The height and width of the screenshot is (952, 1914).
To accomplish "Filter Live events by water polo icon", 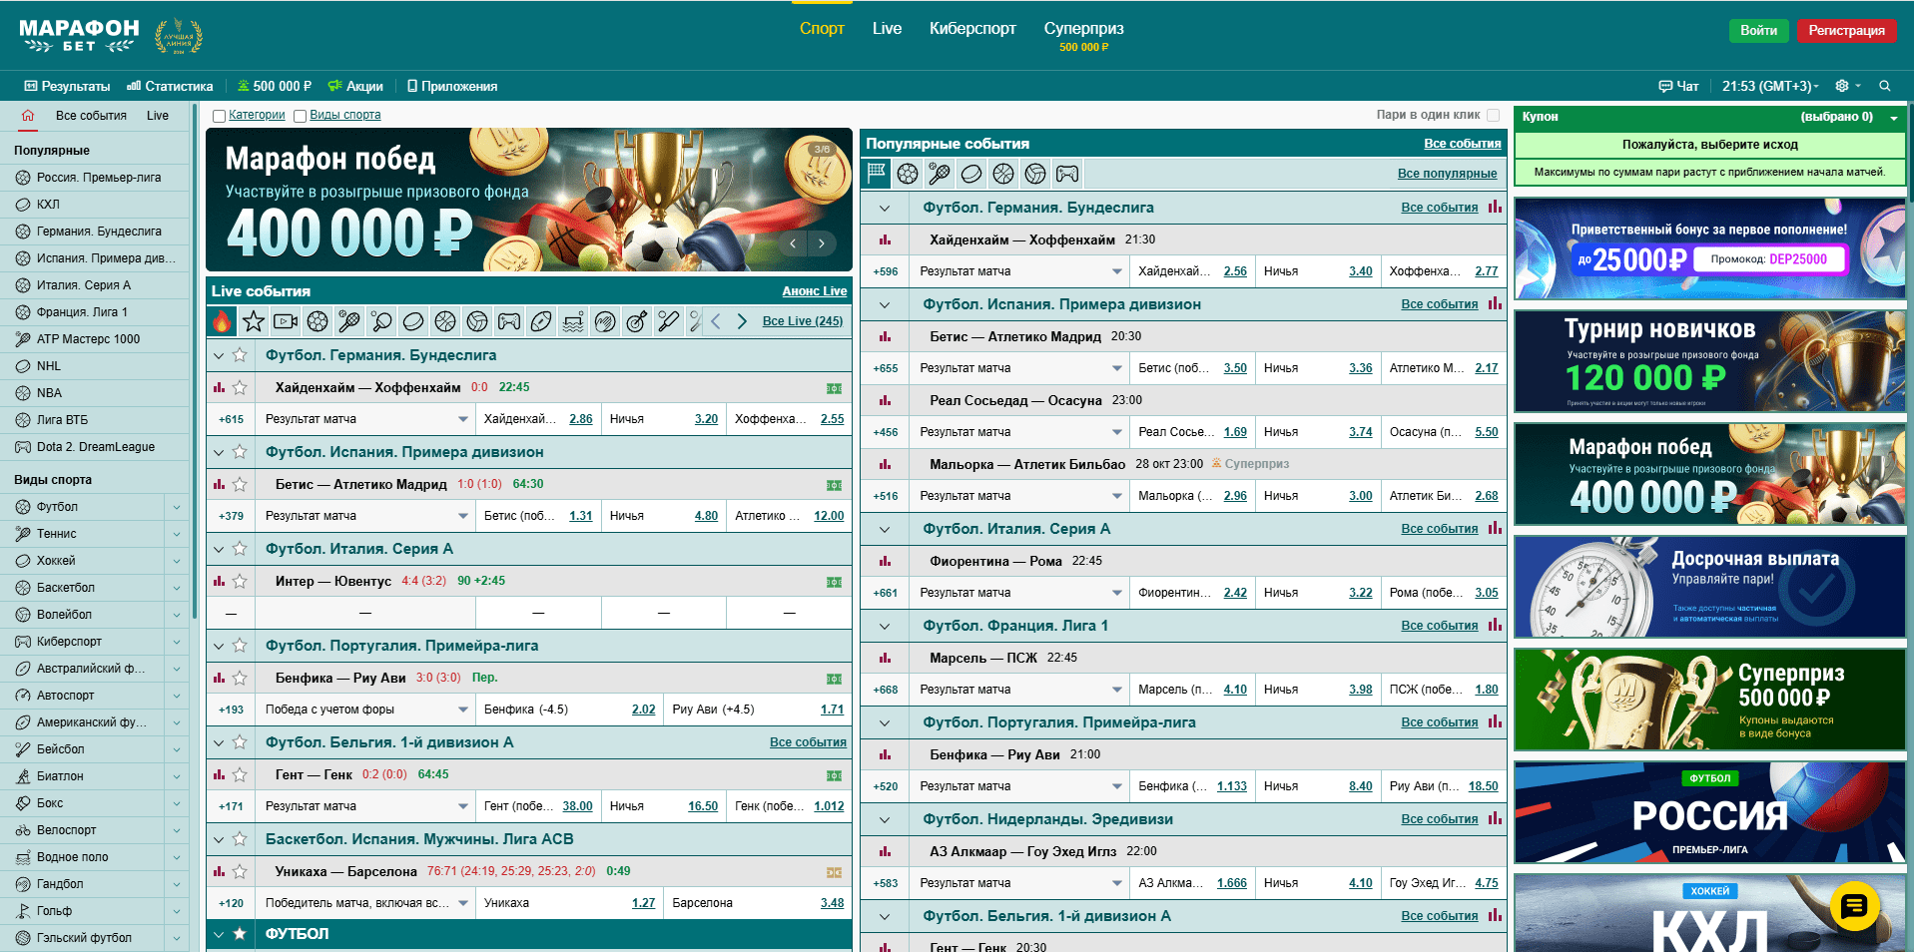I will 573,321.
